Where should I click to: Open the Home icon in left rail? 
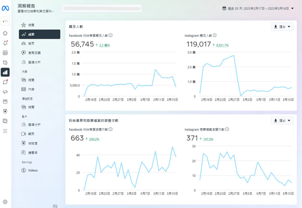(x=5, y=33)
